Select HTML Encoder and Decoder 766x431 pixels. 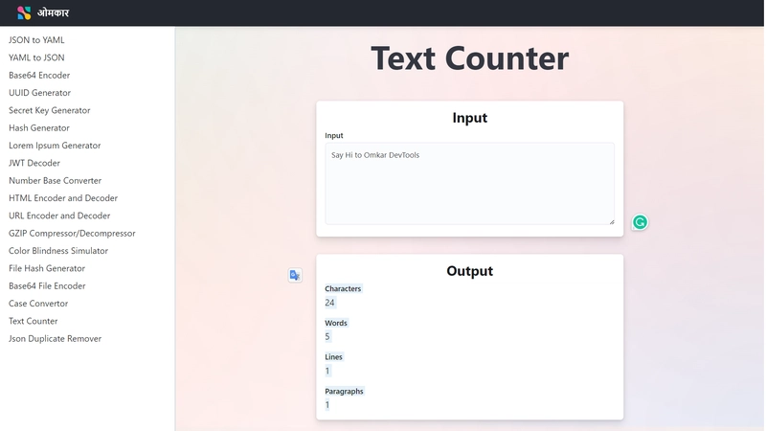pyautogui.click(x=63, y=198)
